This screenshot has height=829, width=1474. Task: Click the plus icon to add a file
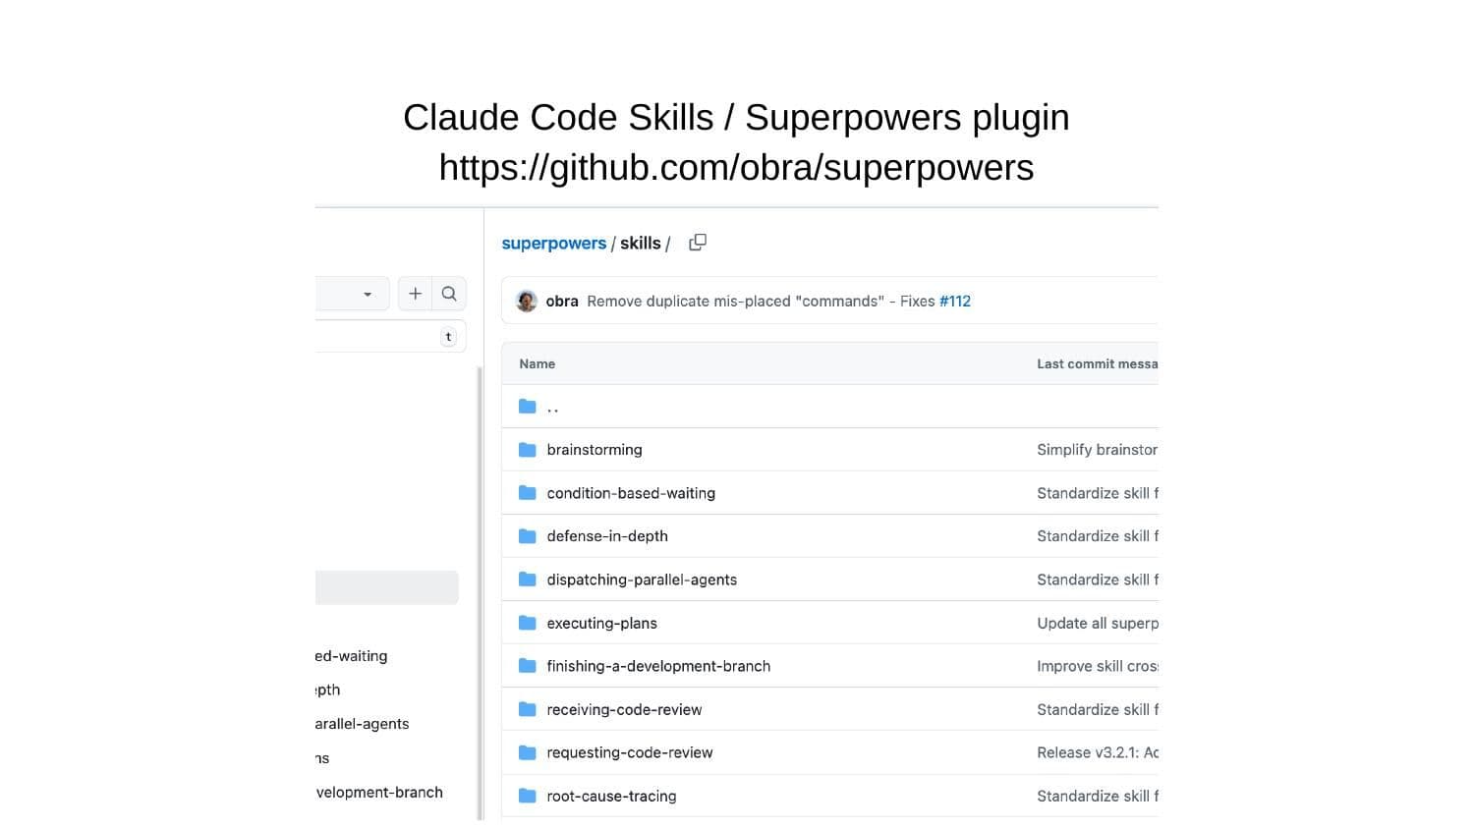[415, 294]
